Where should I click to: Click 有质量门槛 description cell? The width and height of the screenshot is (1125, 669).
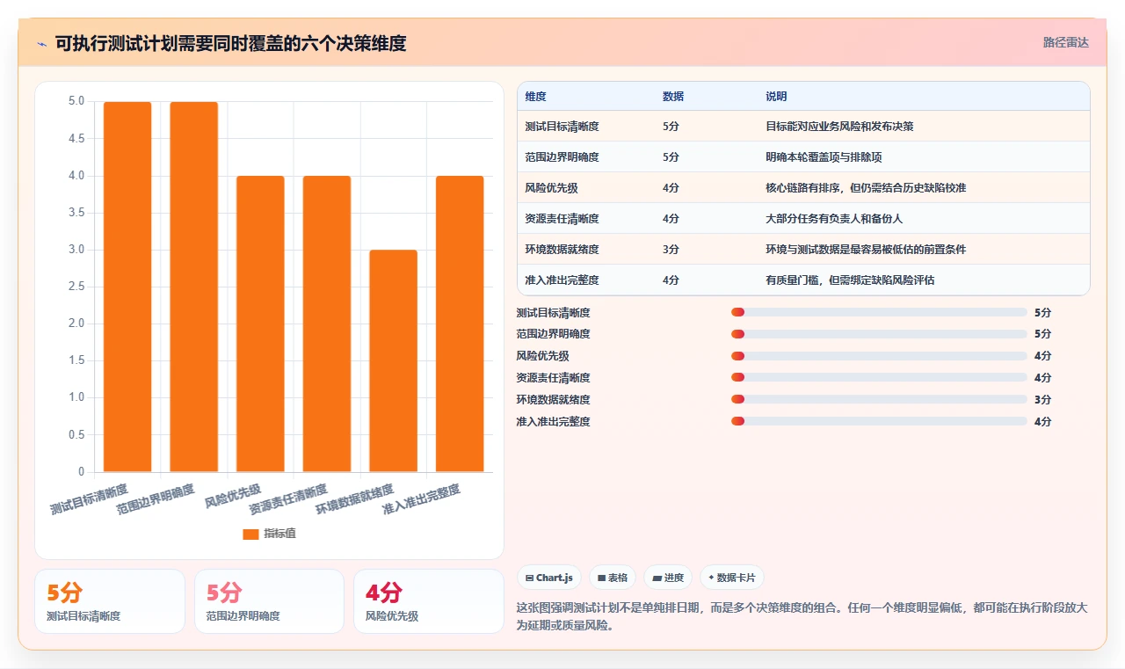850,280
